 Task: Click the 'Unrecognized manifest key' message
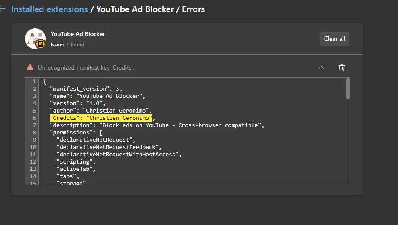(86, 67)
